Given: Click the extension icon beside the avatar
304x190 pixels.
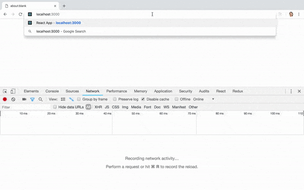Looking at the screenshot, I should (280, 14).
